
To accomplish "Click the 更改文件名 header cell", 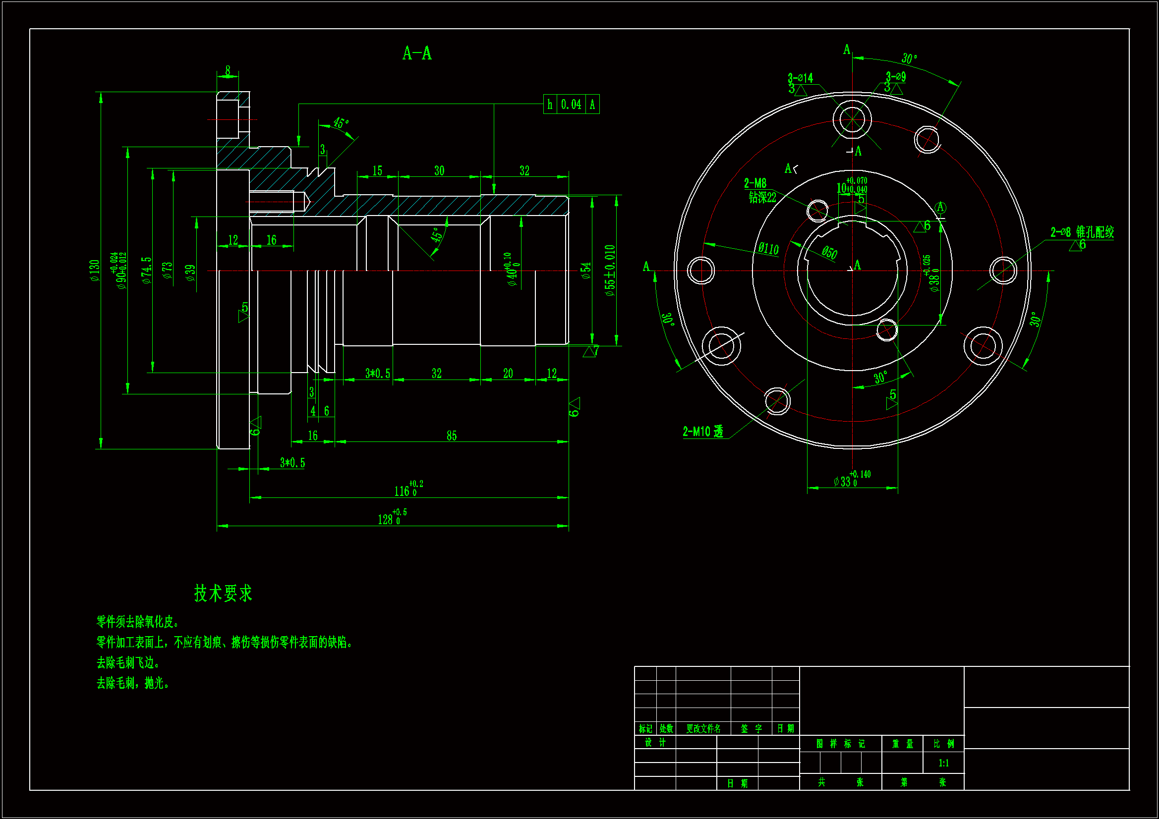I will [703, 728].
